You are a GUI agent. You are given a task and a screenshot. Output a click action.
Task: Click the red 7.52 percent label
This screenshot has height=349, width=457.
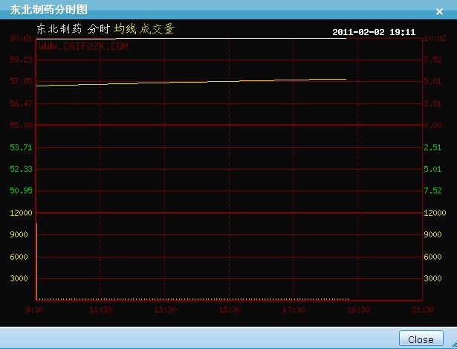tap(432, 60)
